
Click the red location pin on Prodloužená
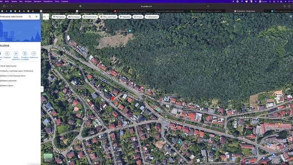pyautogui.click(x=112, y=99)
